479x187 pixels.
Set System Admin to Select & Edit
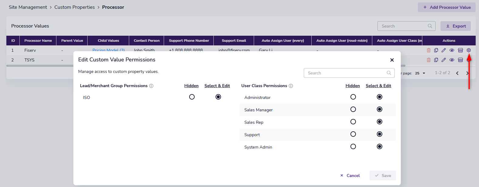click(x=380, y=146)
